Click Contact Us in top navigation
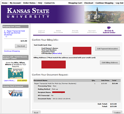Image resolution: width=124 pixels, height=114 pixels. pos(50,3)
